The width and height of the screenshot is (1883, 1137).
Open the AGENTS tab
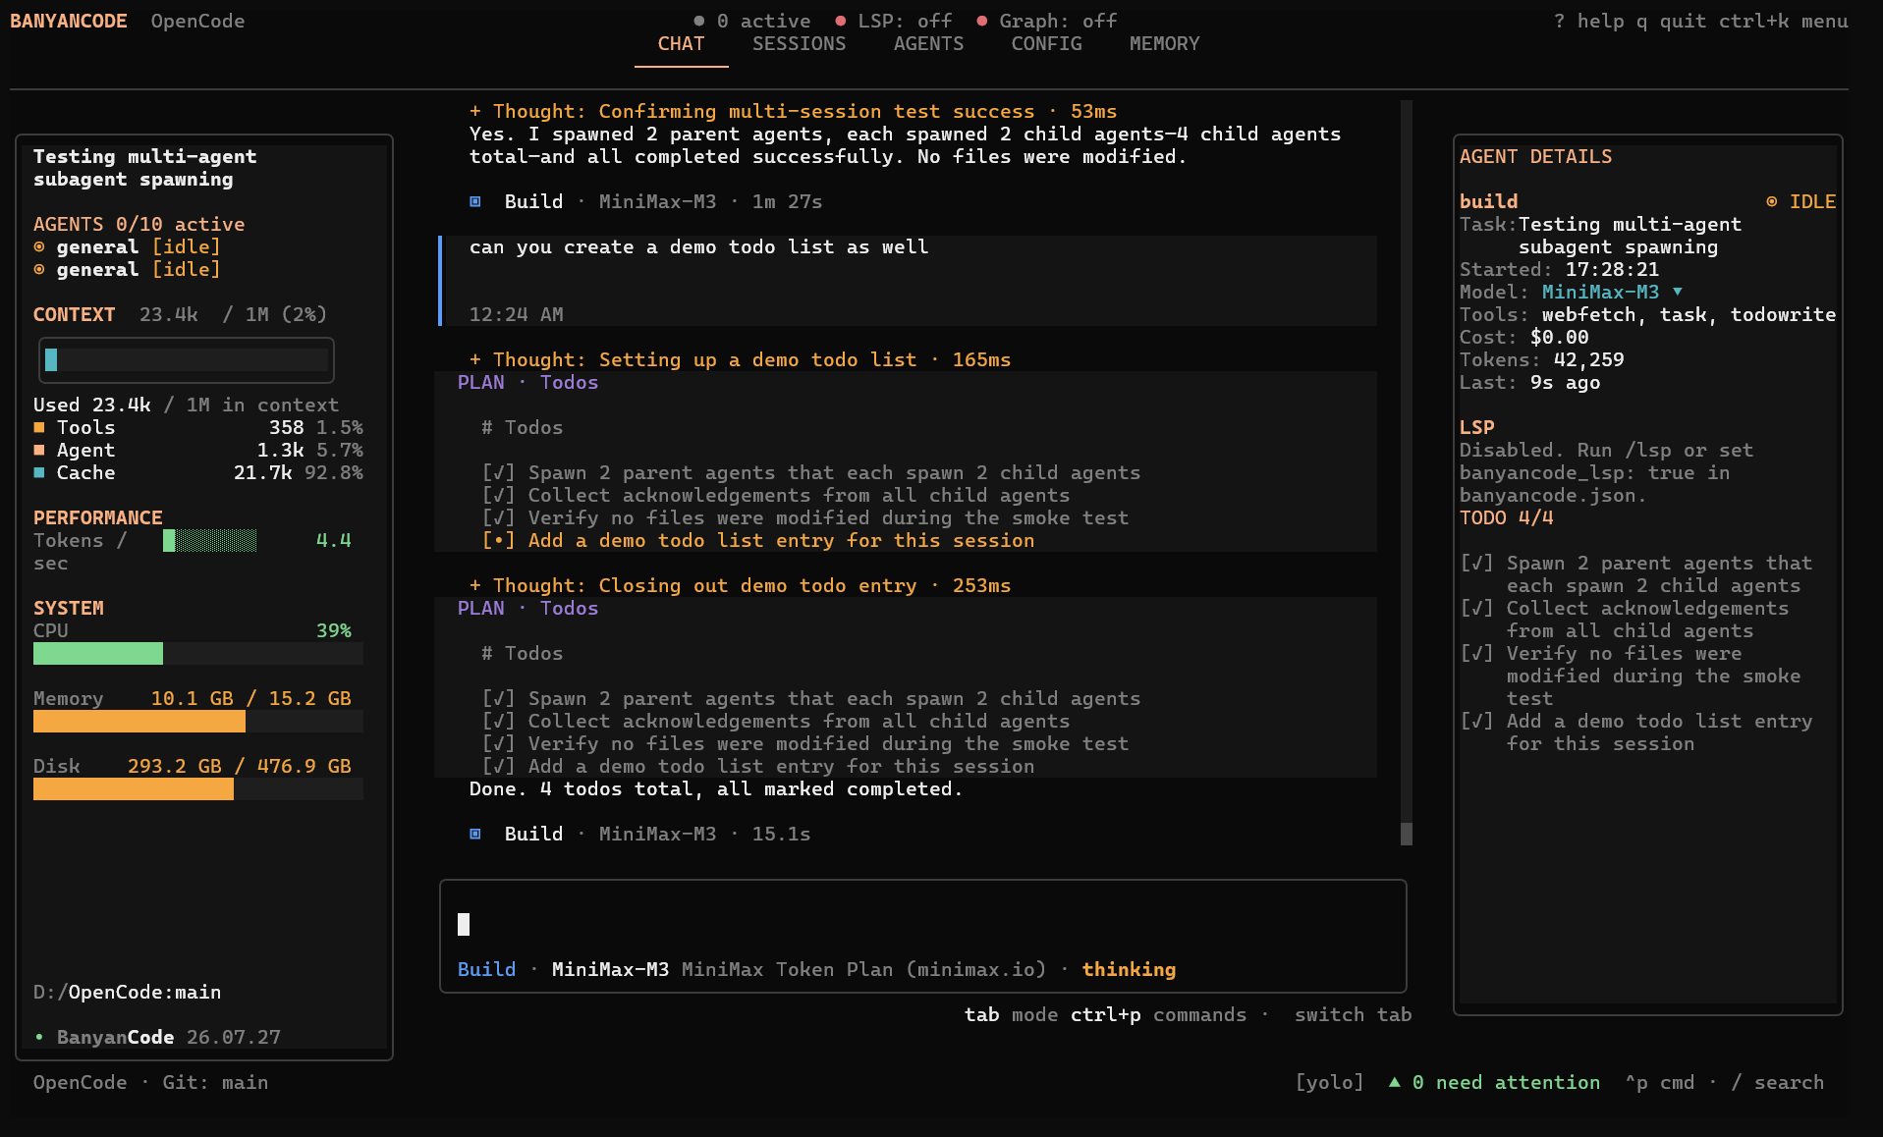pyautogui.click(x=928, y=44)
